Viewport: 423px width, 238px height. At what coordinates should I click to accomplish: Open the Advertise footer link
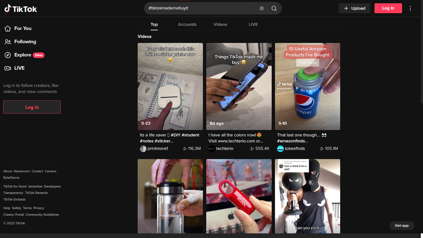point(35,186)
